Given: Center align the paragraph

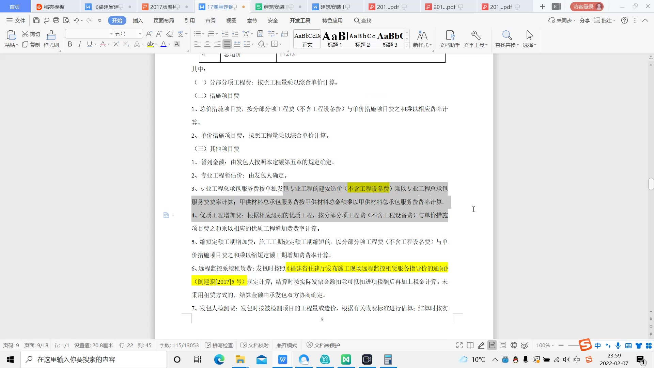Looking at the screenshot, I should pyautogui.click(x=207, y=44).
